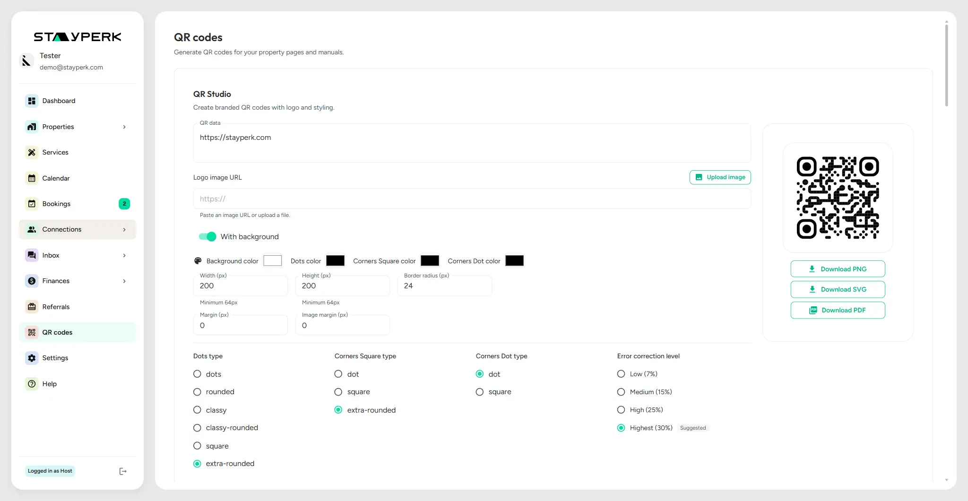Click the Download PDF button
The width and height of the screenshot is (968, 501).
838,310
